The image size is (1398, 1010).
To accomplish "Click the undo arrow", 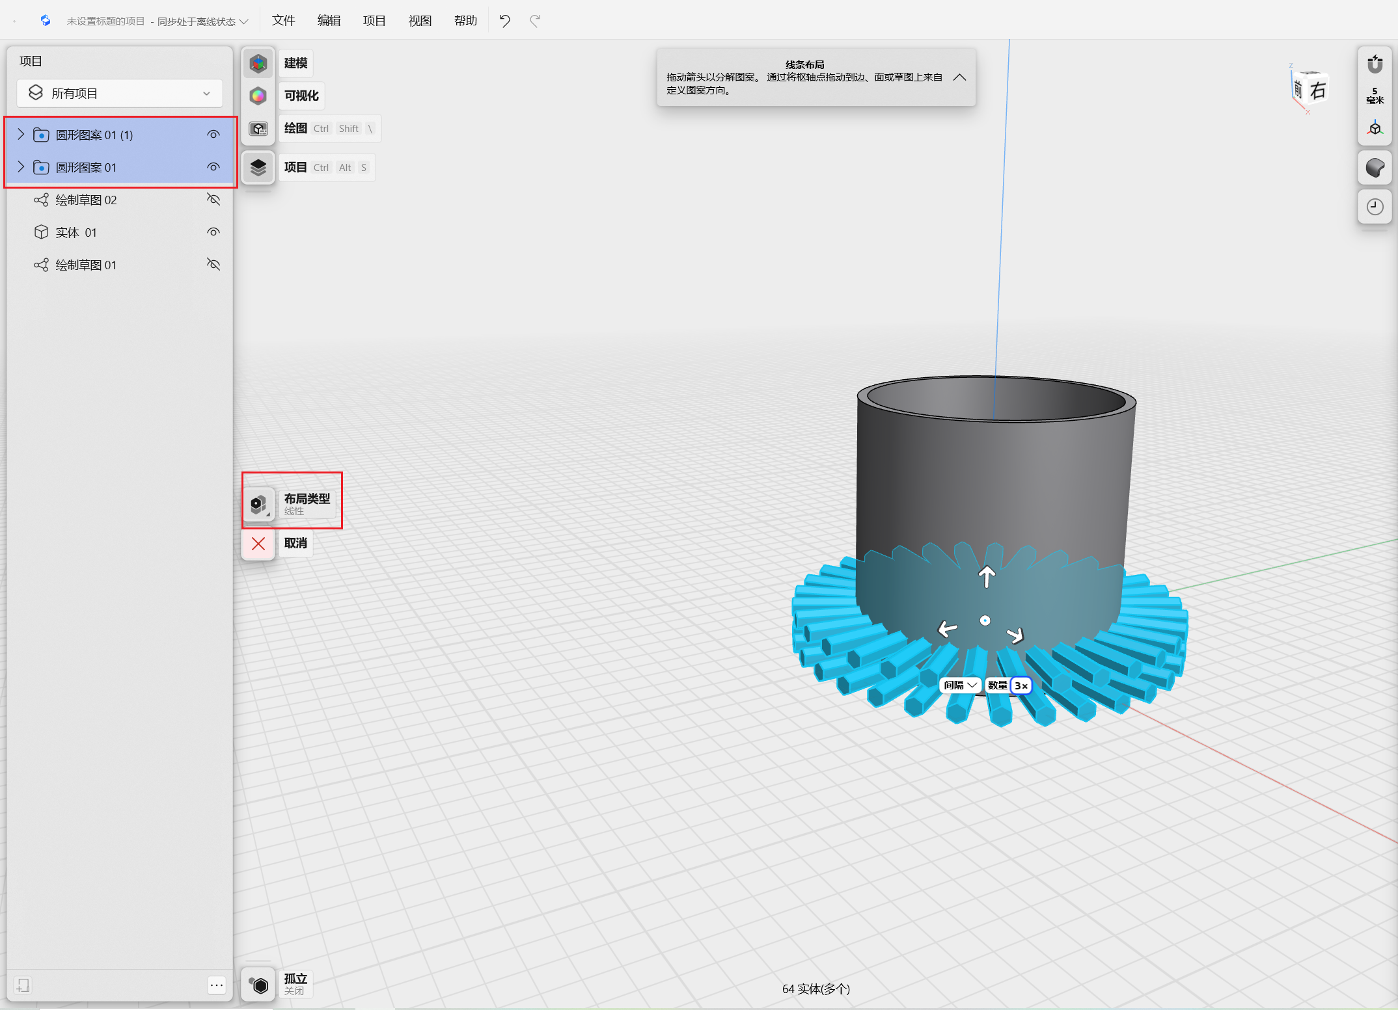I will [504, 21].
